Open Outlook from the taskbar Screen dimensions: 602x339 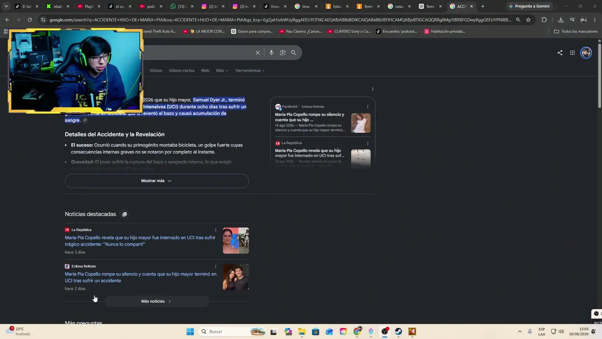tap(329, 331)
